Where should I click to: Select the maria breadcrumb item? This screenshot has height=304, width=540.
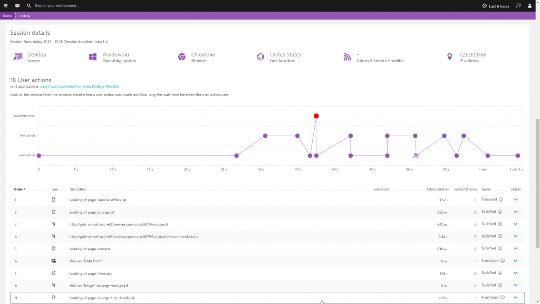(x=25, y=16)
